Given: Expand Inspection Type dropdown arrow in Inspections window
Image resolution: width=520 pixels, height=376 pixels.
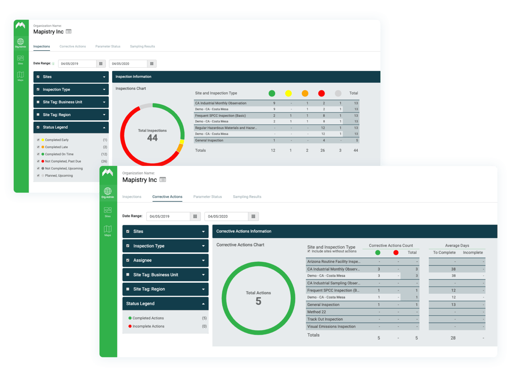Looking at the screenshot, I should pos(104,89).
